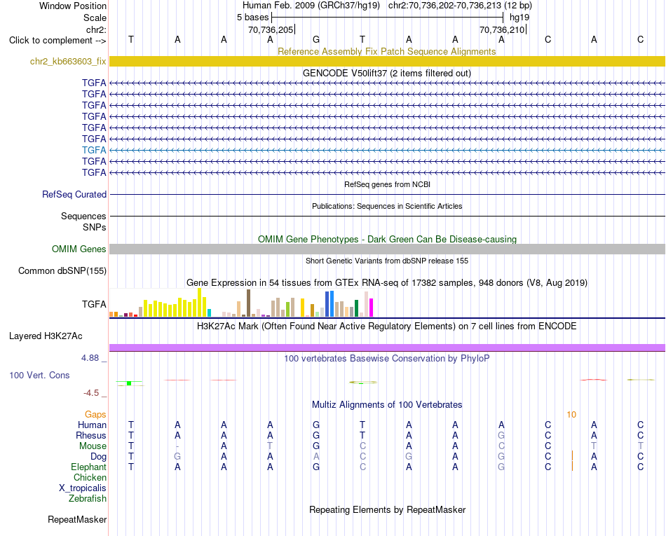Click the 4.88 PhyloP upper scale value
Image resolution: width=666 pixels, height=536 pixels.
tap(90, 358)
